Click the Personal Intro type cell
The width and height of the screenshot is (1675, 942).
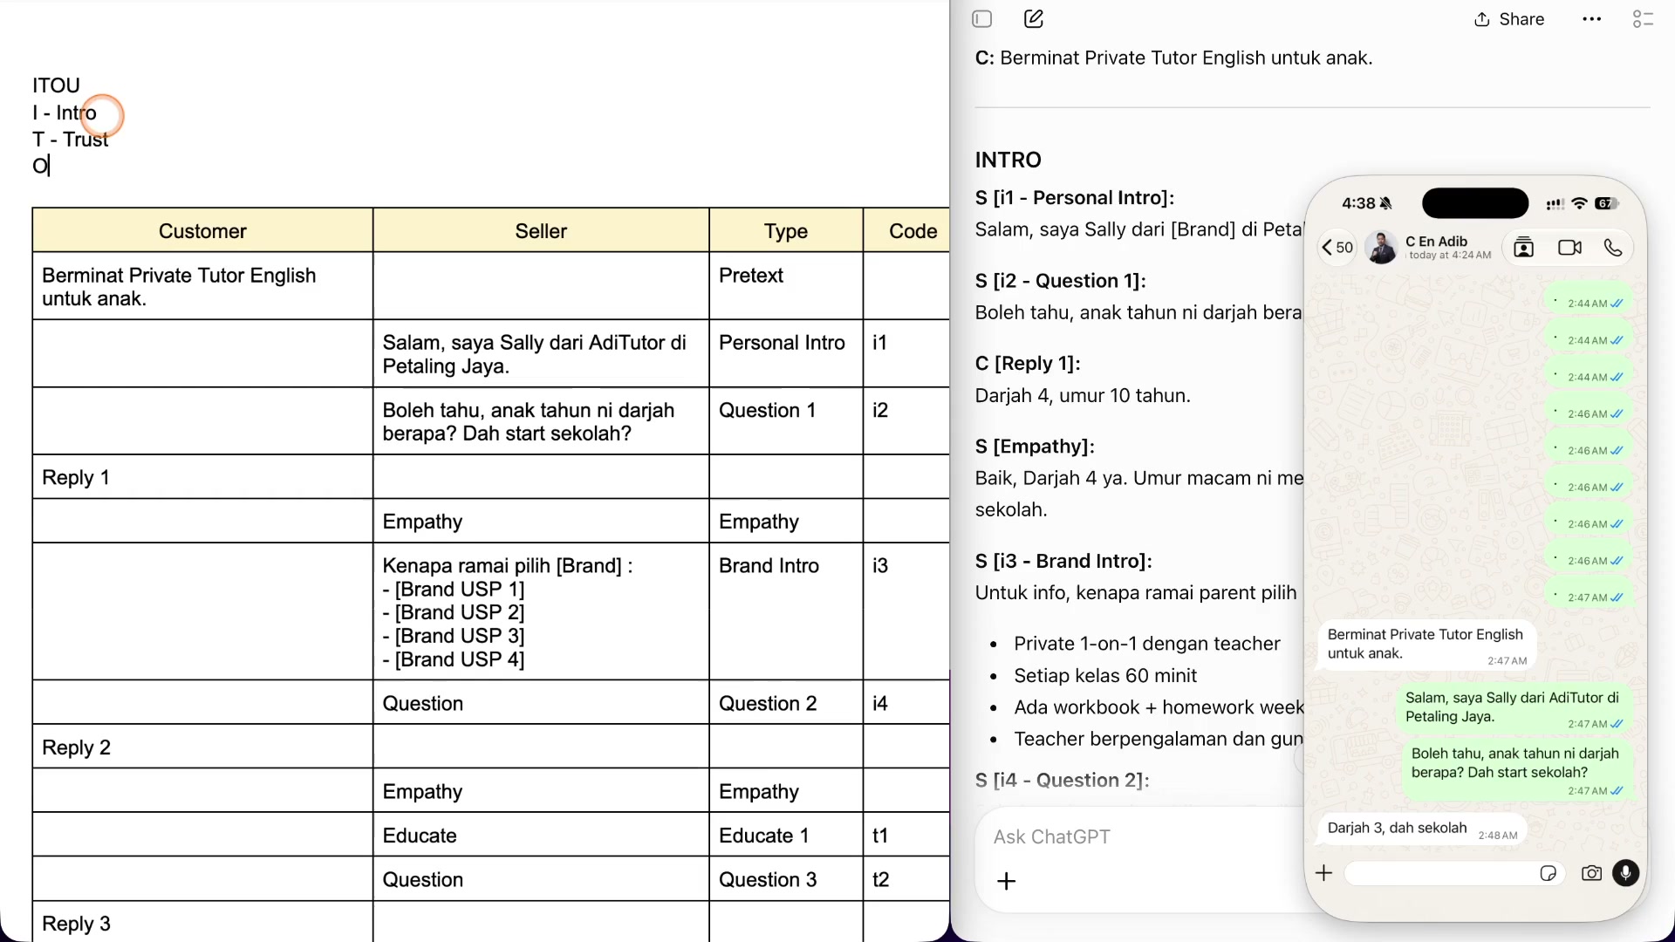(786, 353)
